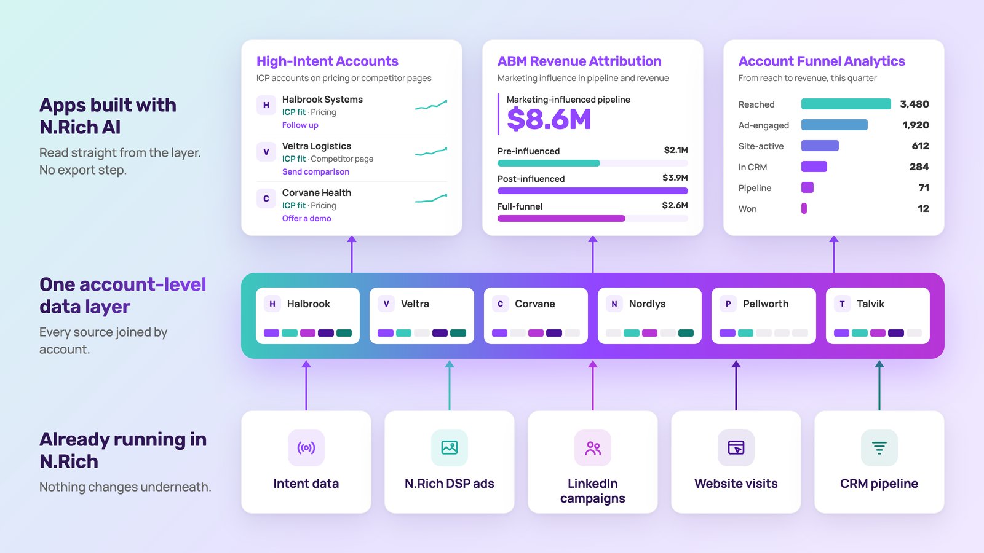The image size is (984, 553).
Task: Click the Post-influenced progress bar
Action: click(593, 191)
